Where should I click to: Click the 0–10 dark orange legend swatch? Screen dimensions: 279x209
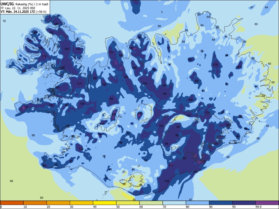12,203
